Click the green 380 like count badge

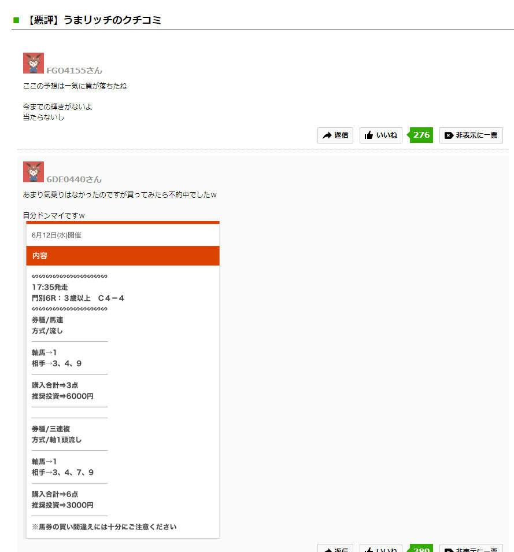pyautogui.click(x=421, y=549)
